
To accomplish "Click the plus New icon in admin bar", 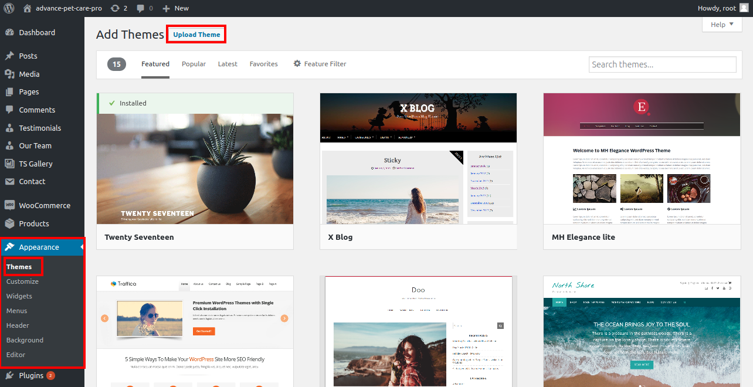I will coord(166,8).
